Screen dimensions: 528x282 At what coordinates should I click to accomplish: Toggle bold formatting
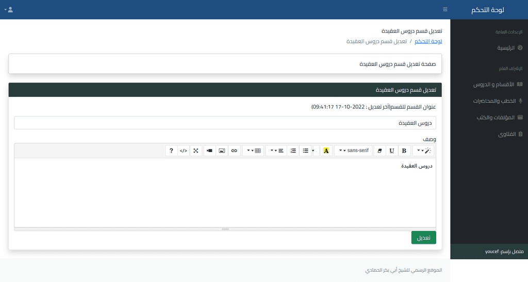404,151
